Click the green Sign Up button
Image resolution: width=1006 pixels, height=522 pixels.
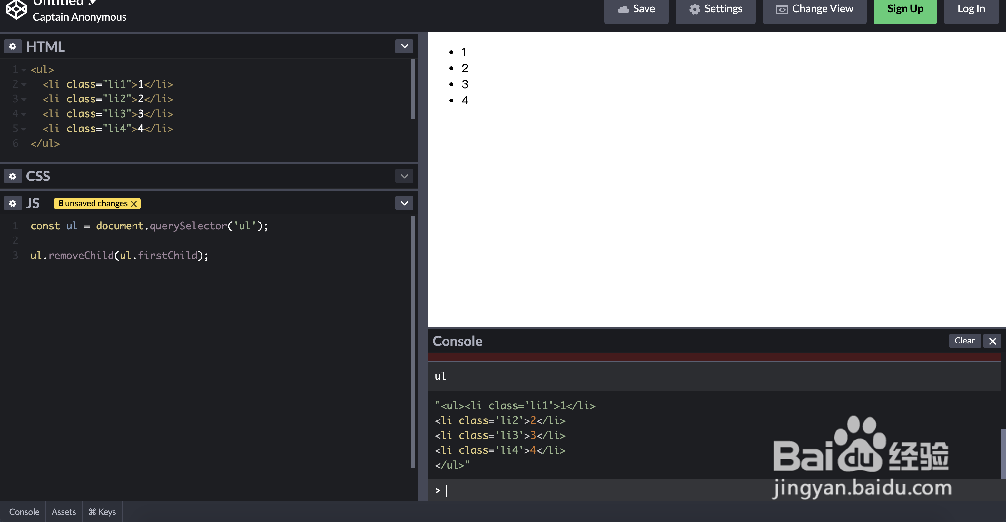pyautogui.click(x=905, y=9)
